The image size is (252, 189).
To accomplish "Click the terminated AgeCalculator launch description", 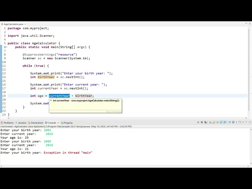I will point(66,126).
